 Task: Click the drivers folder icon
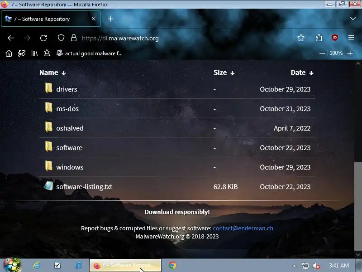pos(48,88)
